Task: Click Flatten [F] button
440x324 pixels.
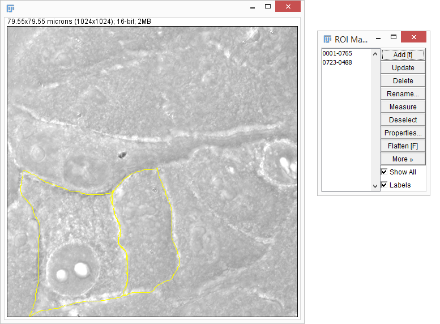Action: (x=403, y=146)
